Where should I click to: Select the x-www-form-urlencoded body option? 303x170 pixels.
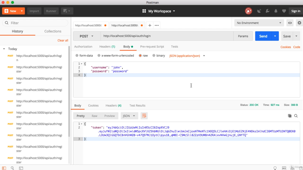(99, 56)
